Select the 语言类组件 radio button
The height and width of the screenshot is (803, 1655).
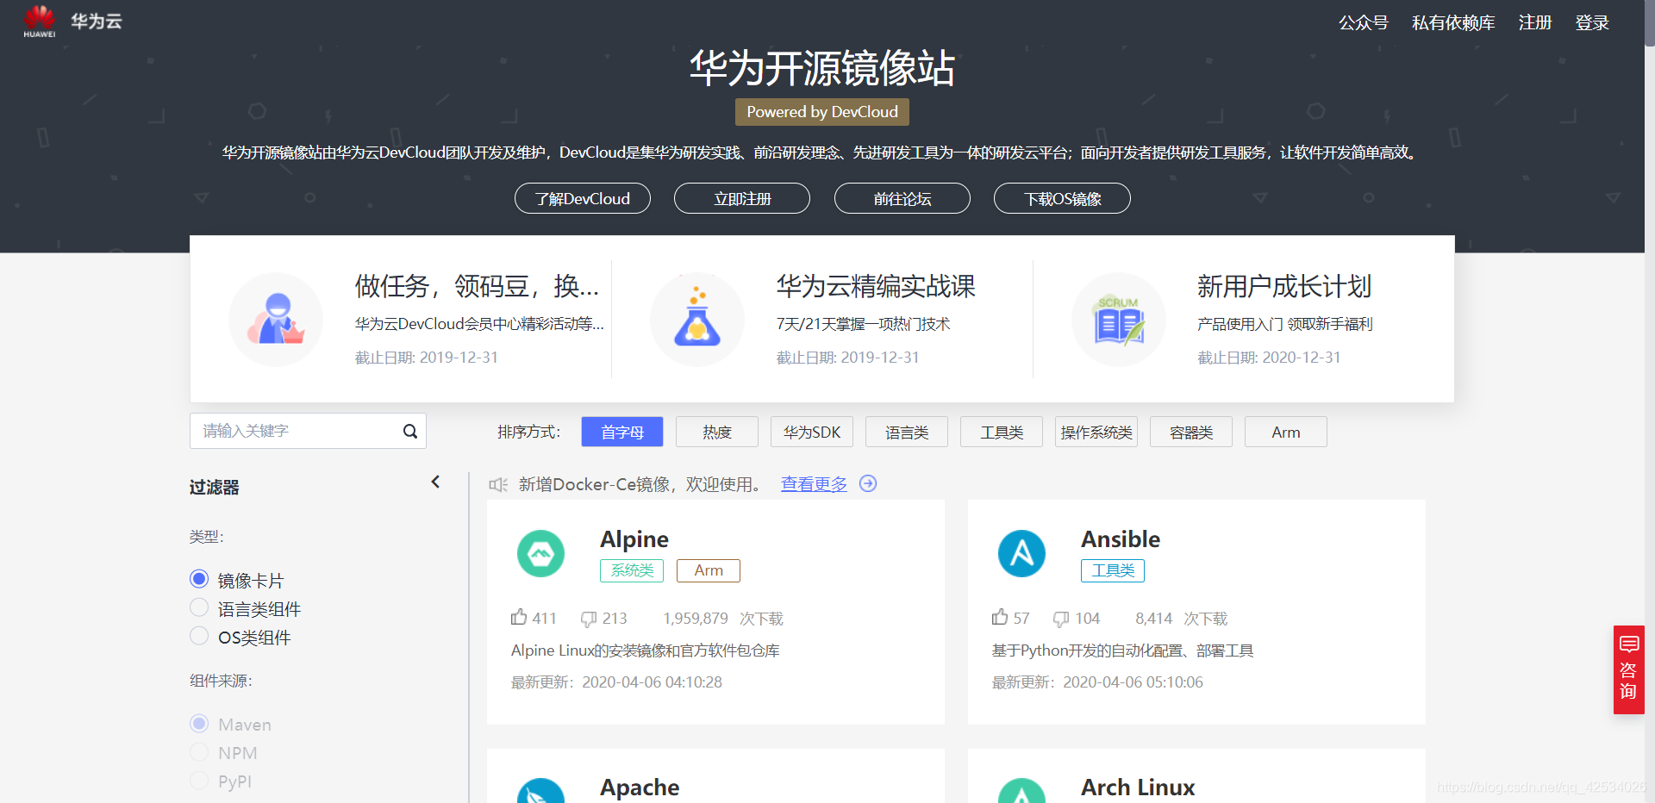click(x=199, y=607)
